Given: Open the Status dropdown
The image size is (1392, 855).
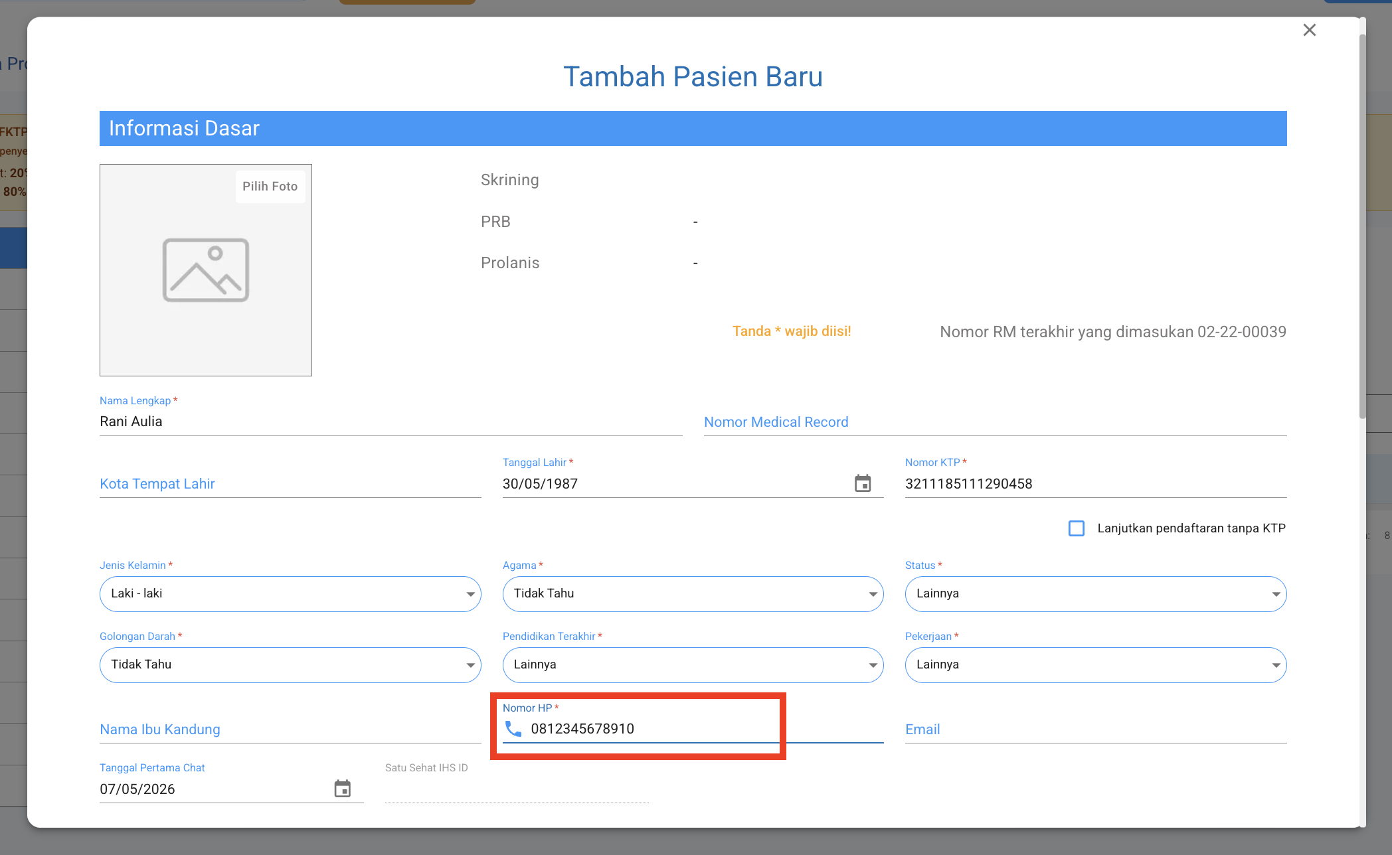Looking at the screenshot, I should (1096, 593).
